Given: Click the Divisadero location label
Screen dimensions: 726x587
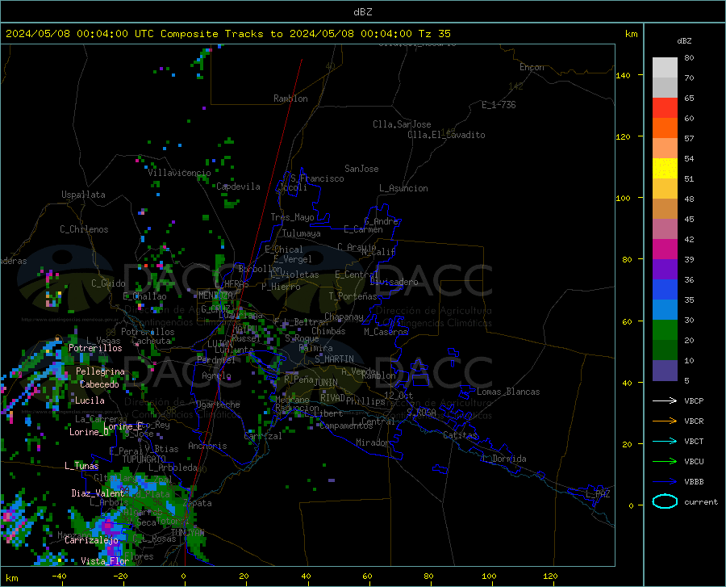Looking at the screenshot, I should (x=394, y=282).
